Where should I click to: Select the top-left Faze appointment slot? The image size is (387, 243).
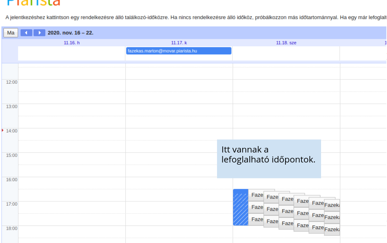(256, 195)
